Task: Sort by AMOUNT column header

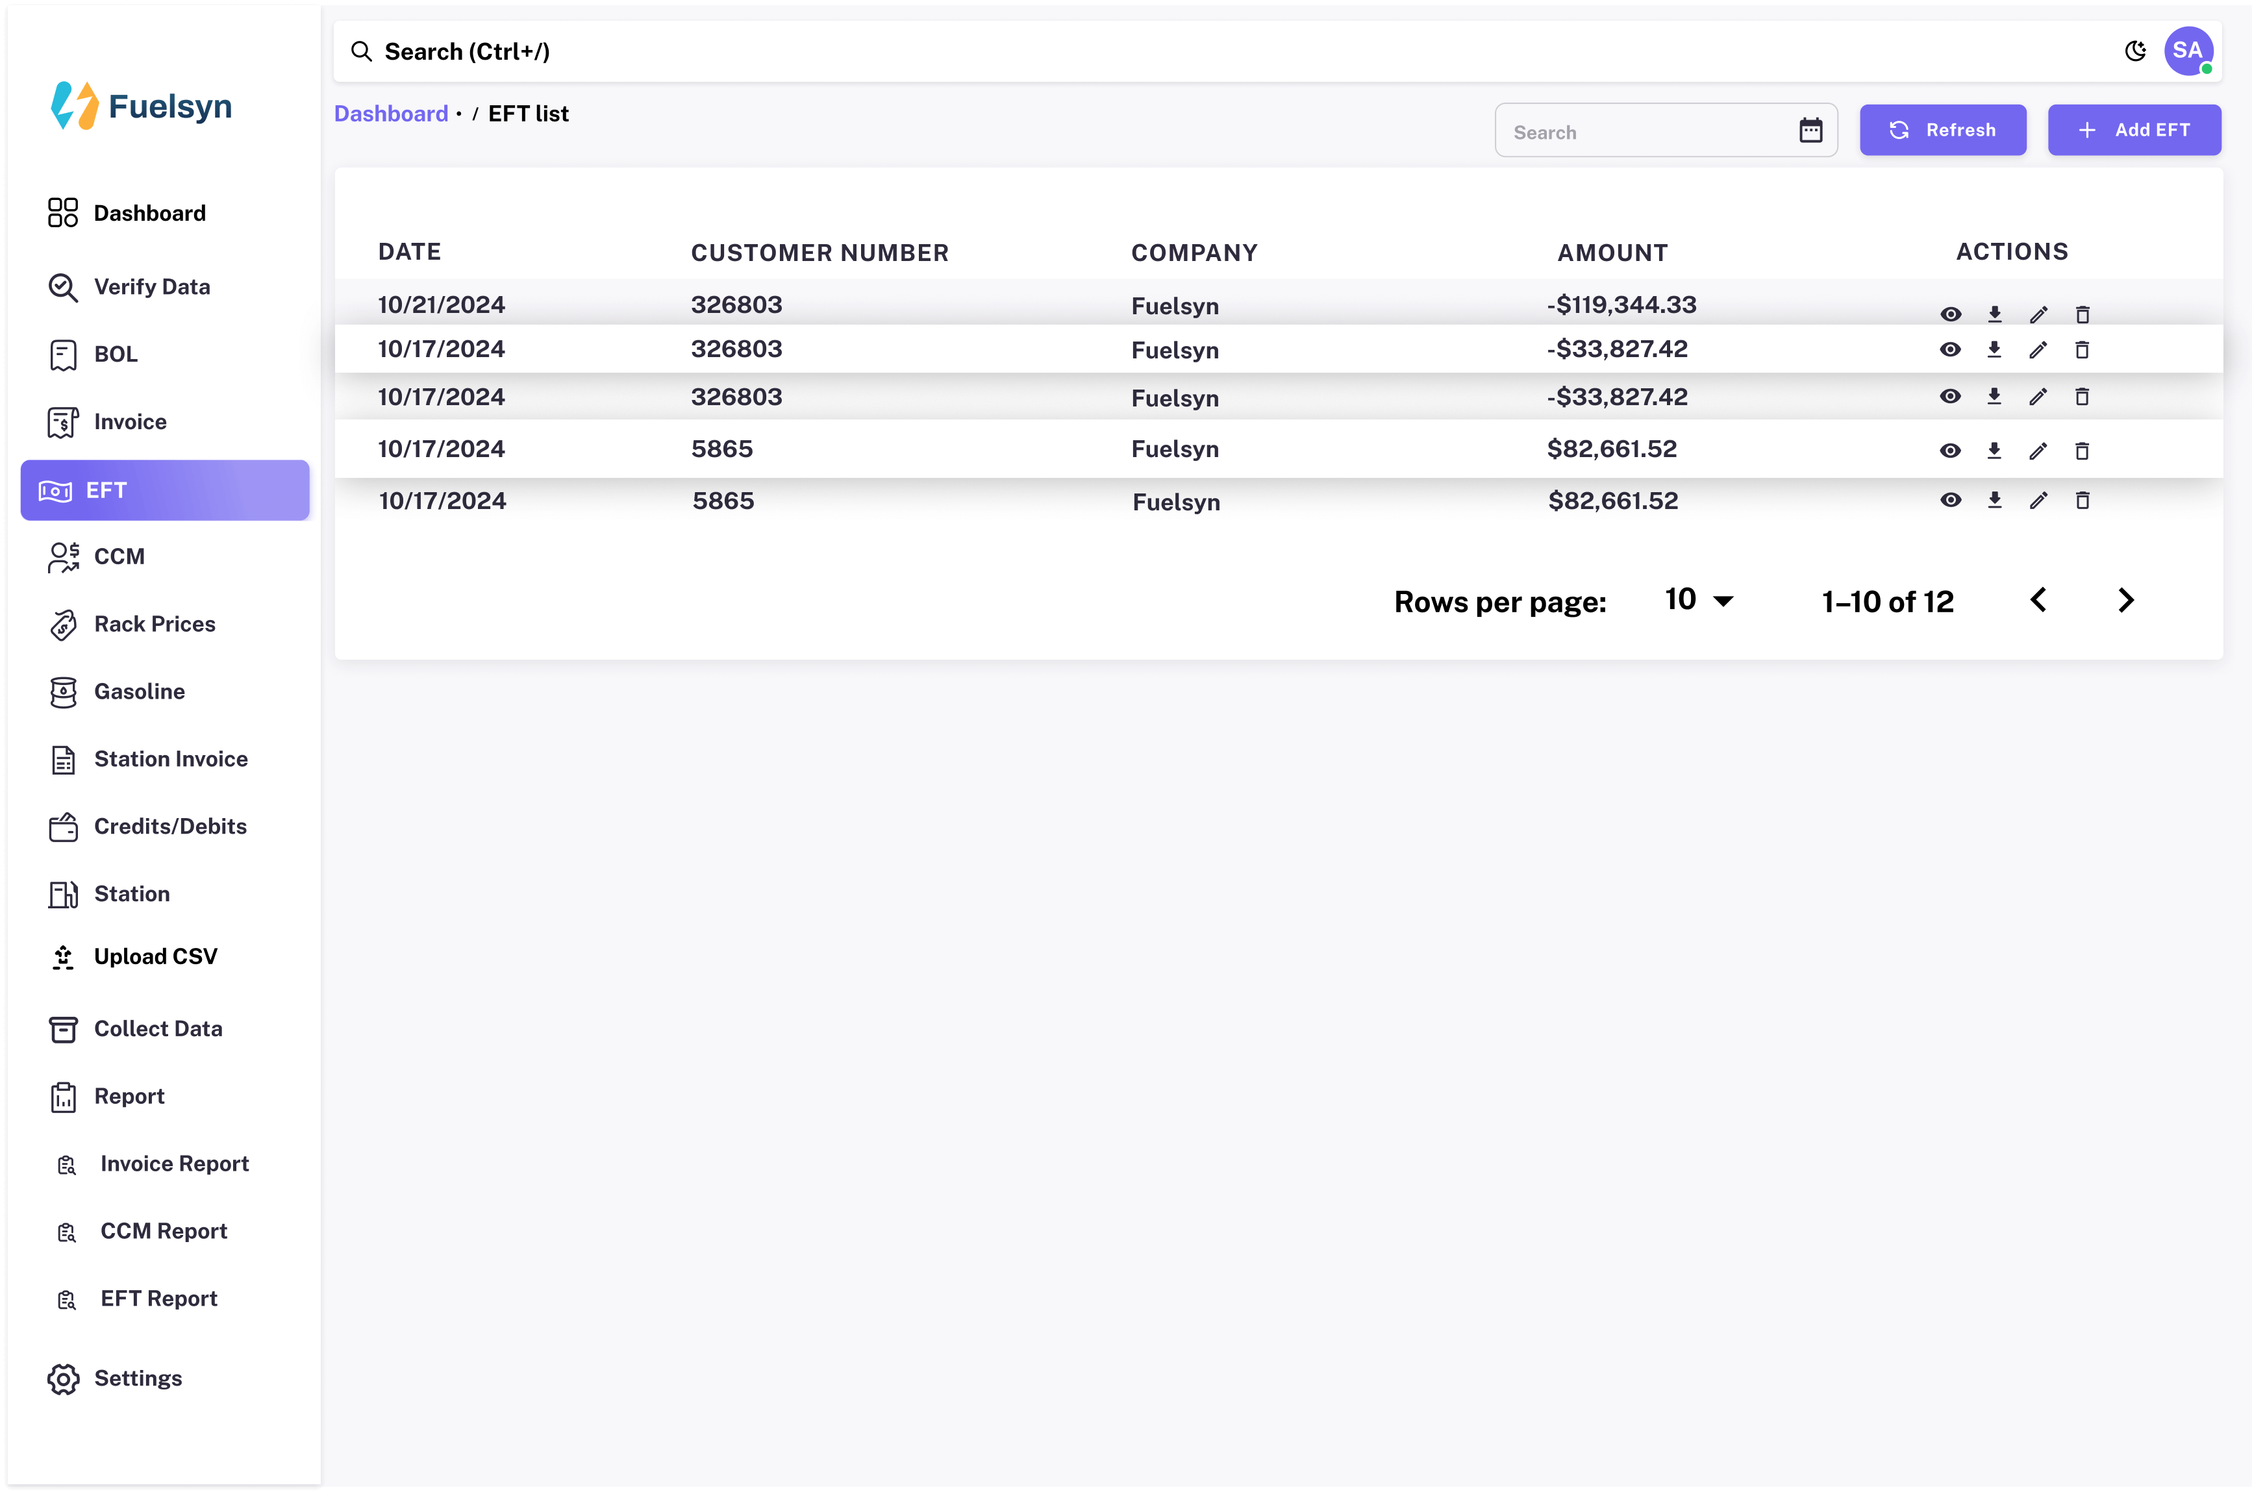Action: coord(1612,253)
